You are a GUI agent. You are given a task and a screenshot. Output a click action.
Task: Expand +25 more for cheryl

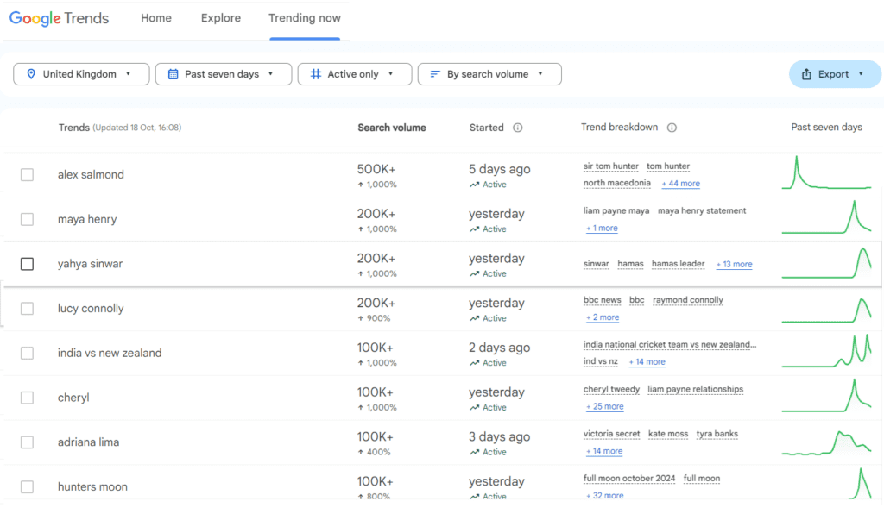604,406
